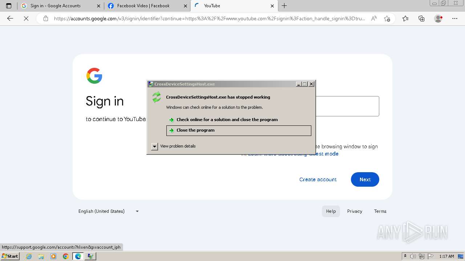Open Edge Settings and more menu
Viewport: 465px width, 261px height.
455,18
